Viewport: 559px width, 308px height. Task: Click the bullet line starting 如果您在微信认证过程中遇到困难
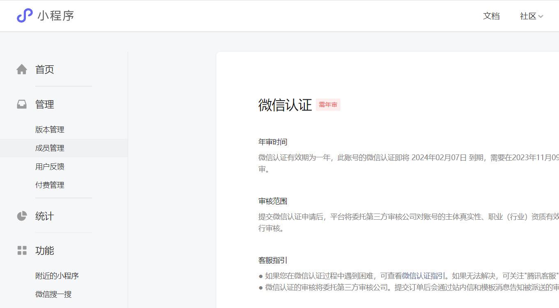409,276
